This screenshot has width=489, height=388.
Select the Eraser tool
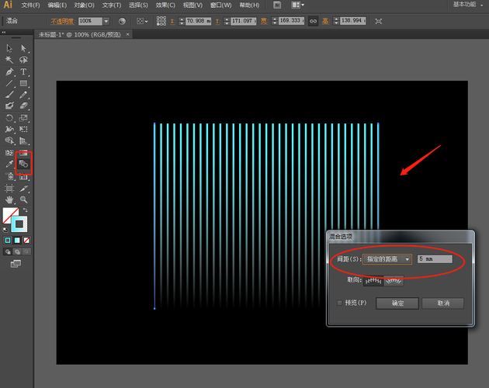[x=23, y=106]
